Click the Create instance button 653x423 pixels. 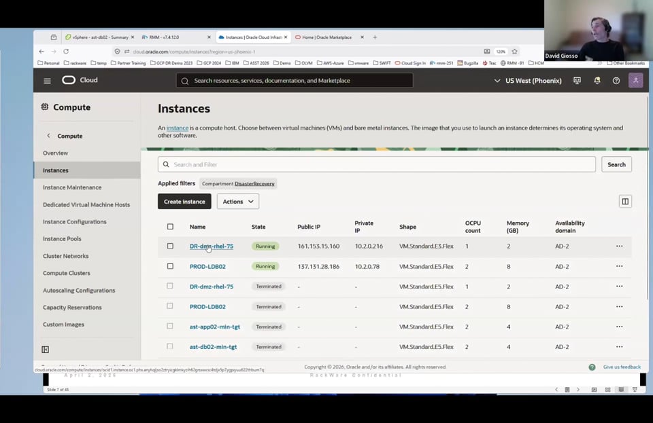184,202
